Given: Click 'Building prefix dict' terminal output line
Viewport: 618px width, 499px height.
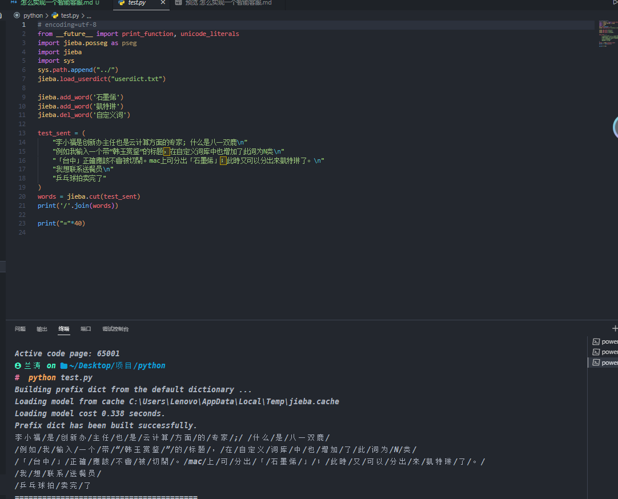Looking at the screenshot, I should pyautogui.click(x=133, y=389).
